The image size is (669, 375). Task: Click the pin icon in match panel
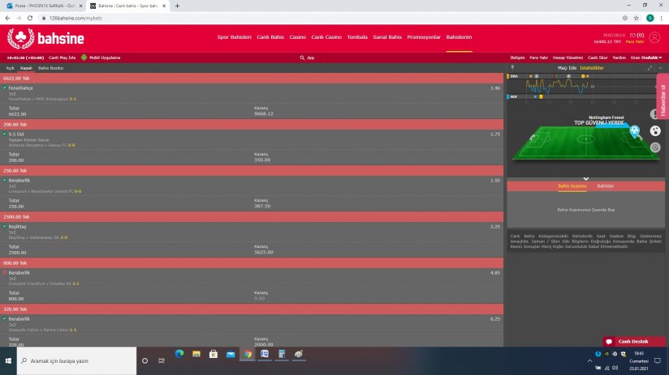512,67
